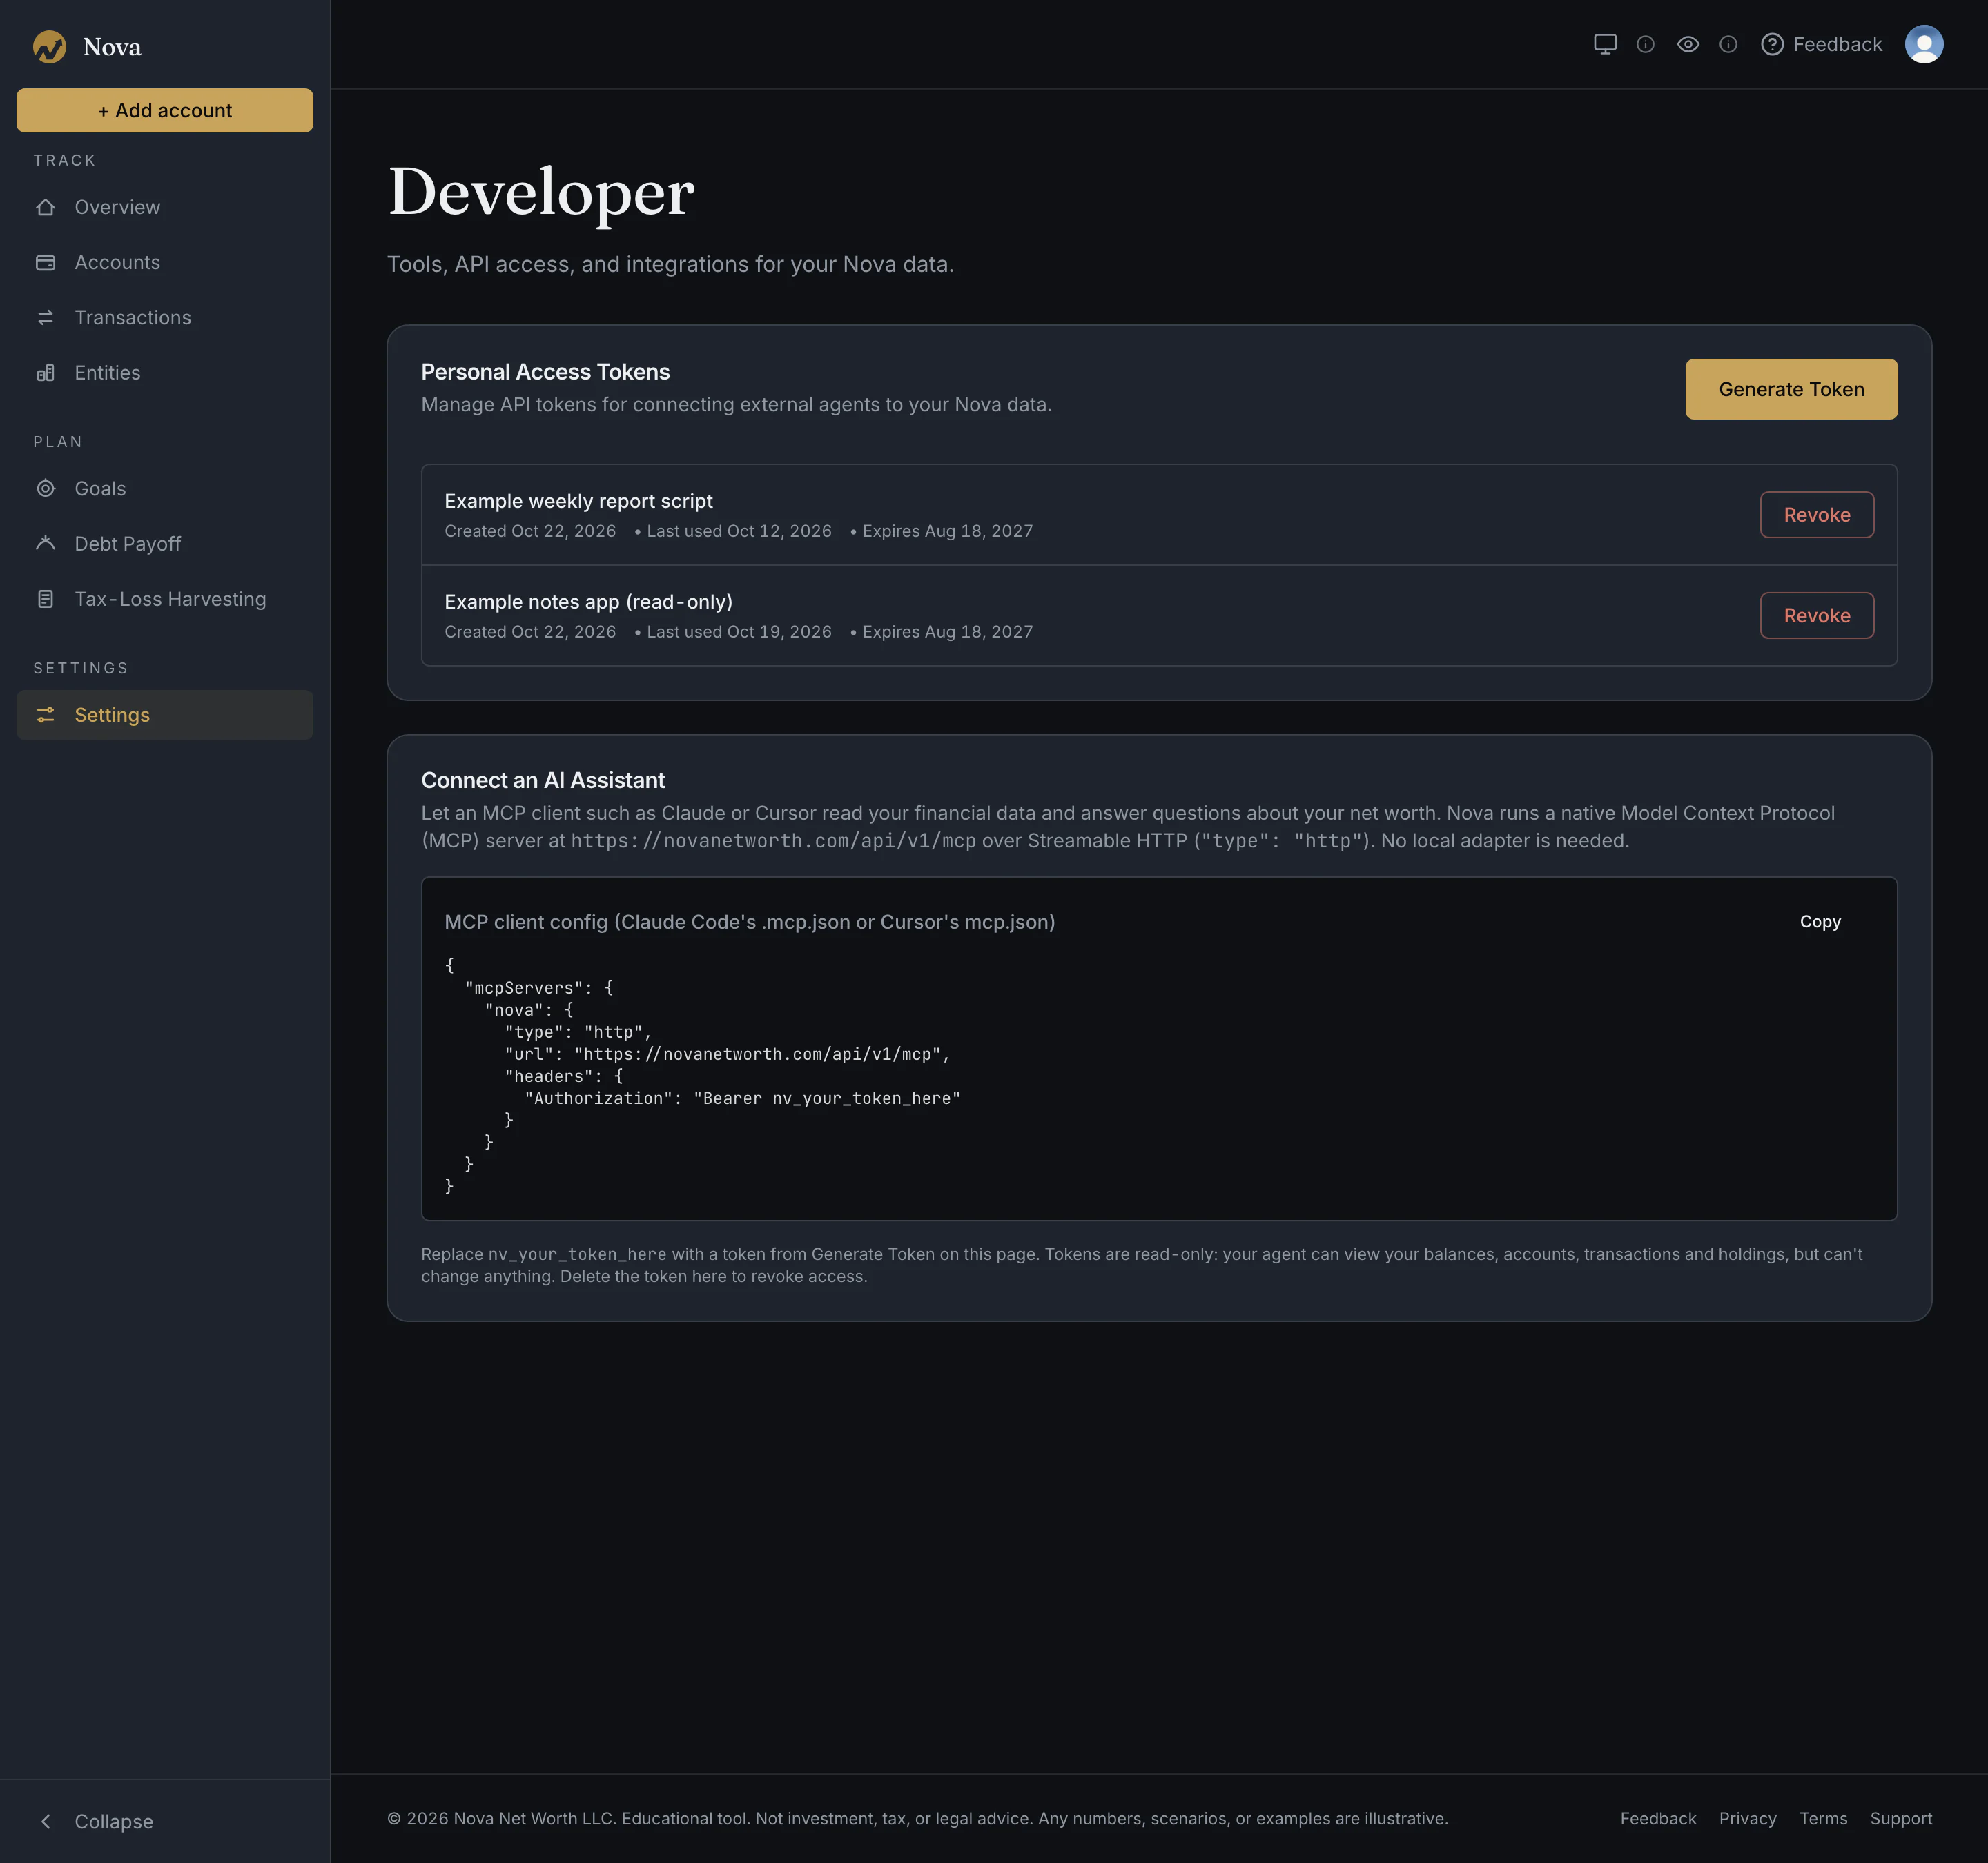Image resolution: width=1988 pixels, height=1863 pixels.
Task: Open the Terms link in footer
Action: pos(1823,1818)
